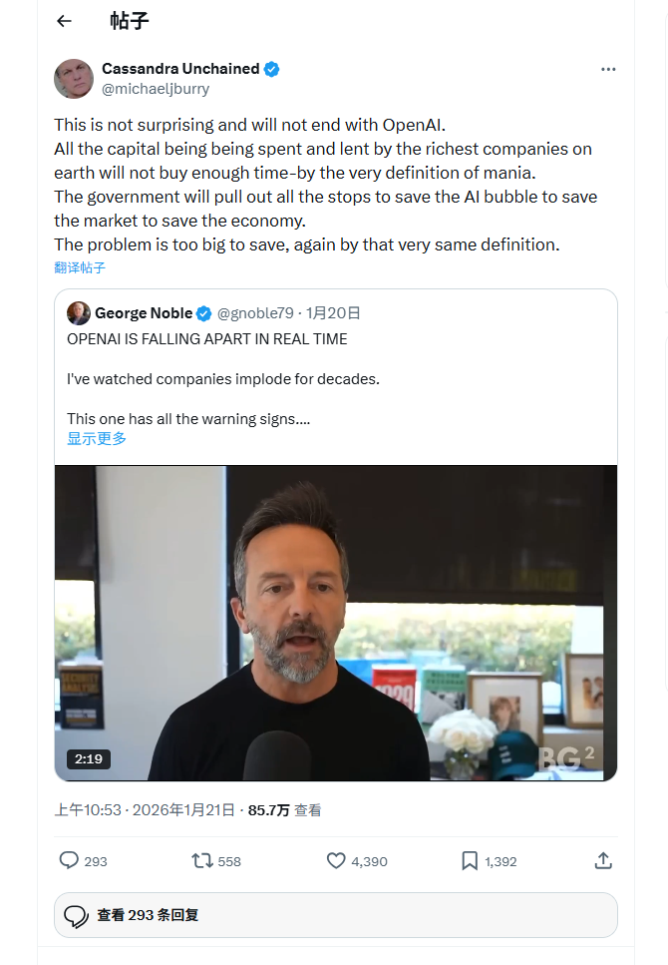Viewport: 668px width, 965px height.
Task: Open the three-dot more options menu
Action: pos(608,70)
